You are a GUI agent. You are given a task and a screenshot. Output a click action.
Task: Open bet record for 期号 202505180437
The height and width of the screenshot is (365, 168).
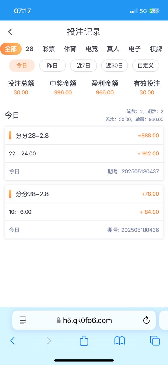(84, 153)
